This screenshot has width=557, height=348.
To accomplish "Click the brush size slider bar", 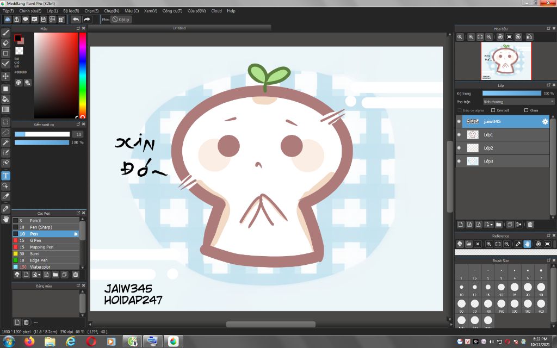I will 42,134.
